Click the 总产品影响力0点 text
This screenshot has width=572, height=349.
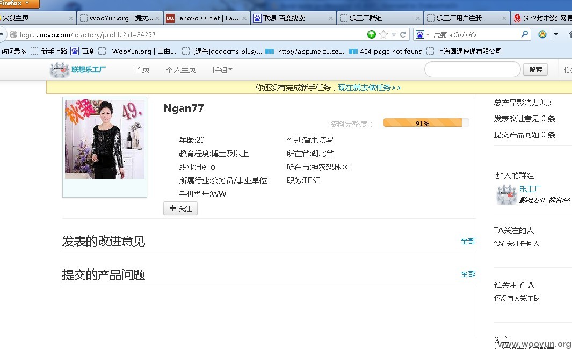pyautogui.click(x=523, y=103)
